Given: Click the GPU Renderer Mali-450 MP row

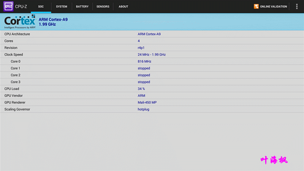Looking at the screenshot, I should (152, 103).
